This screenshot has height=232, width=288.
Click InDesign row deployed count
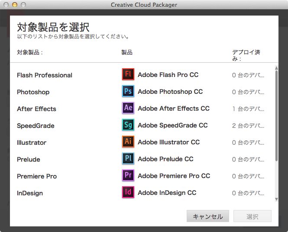coord(248,194)
